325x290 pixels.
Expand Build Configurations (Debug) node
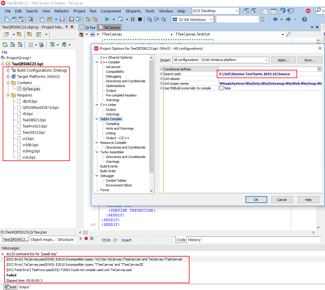[x=8, y=70]
